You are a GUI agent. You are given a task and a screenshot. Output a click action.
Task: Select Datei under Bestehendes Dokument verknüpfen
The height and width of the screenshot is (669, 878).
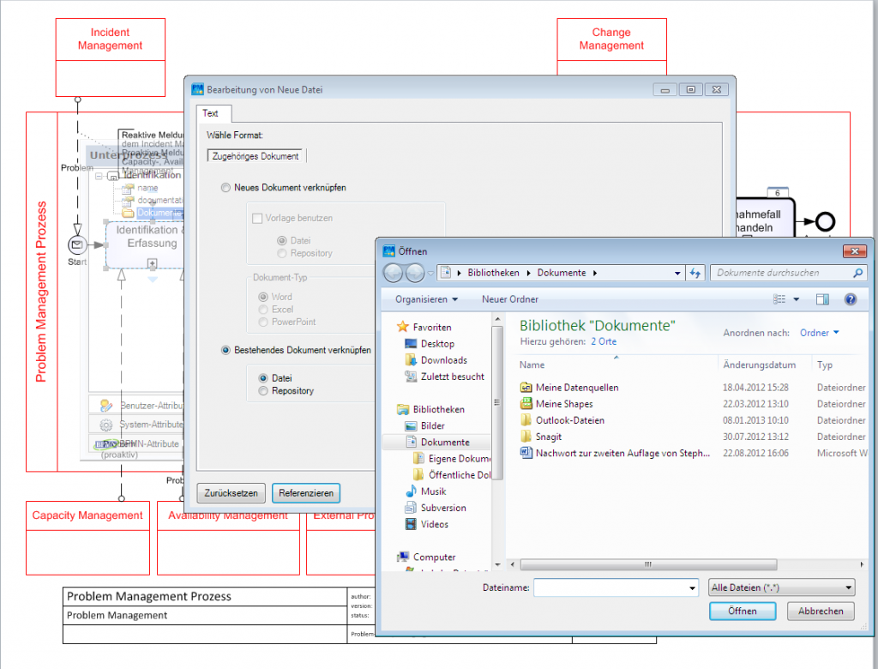coord(262,378)
